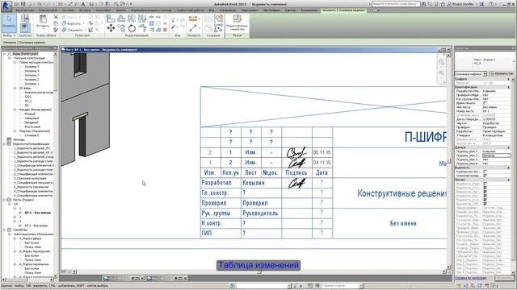517x290 pixels.
Task: Click the 'П-ШИФР' text on the sheet
Action: [426, 137]
